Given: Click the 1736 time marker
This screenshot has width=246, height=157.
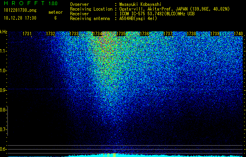Looking at the screenshot, I should pos(144,34).
